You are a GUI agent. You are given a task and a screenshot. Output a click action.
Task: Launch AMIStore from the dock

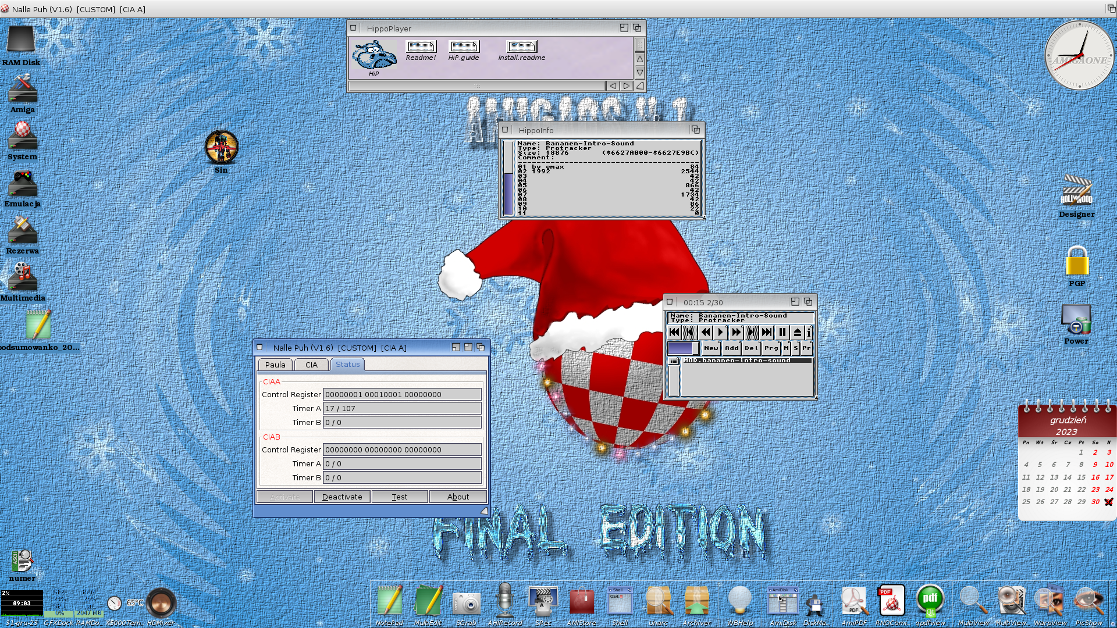(x=581, y=606)
